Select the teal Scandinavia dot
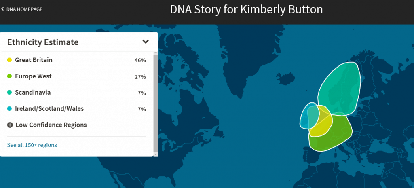Screen dimensions: 414x188 click(x=10, y=93)
